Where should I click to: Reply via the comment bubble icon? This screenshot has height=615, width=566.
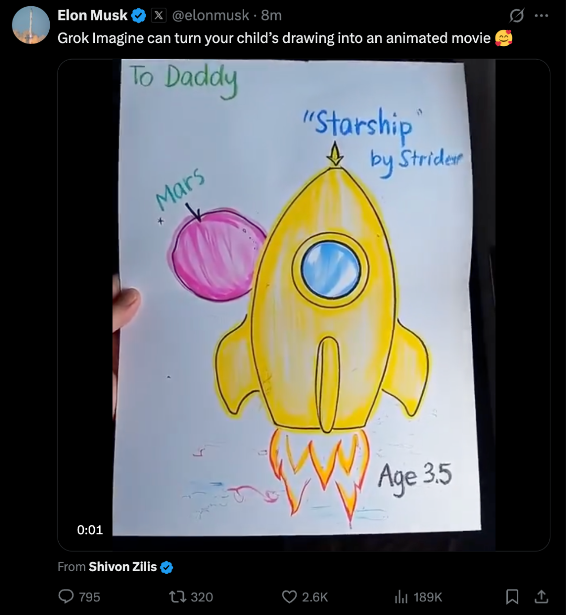click(66, 597)
